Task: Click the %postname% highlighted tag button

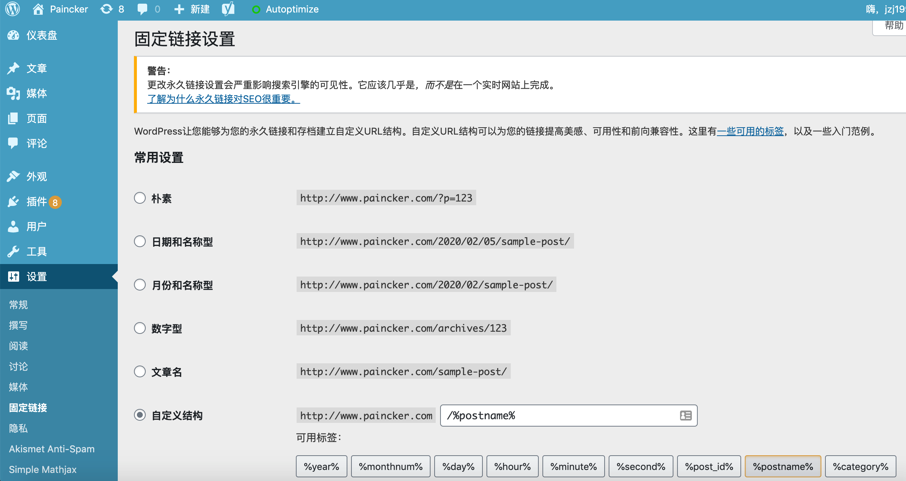Action: (x=783, y=466)
